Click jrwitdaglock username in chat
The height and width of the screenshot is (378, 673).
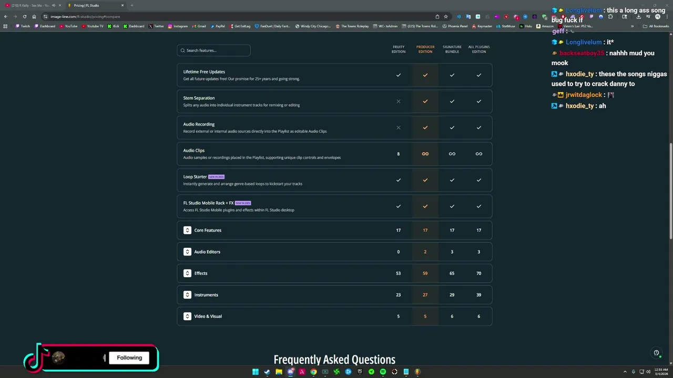584,95
